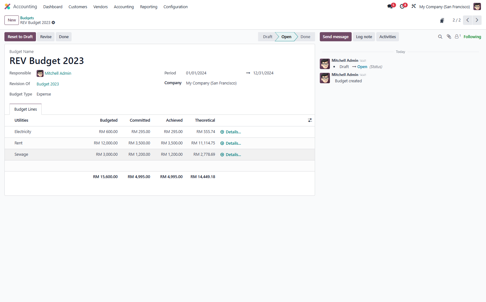The width and height of the screenshot is (486, 302).
Task: Click period end date 12/31/2024
Action: click(x=263, y=73)
